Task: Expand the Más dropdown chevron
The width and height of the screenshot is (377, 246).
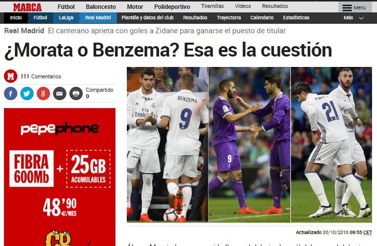Action: pos(361,18)
